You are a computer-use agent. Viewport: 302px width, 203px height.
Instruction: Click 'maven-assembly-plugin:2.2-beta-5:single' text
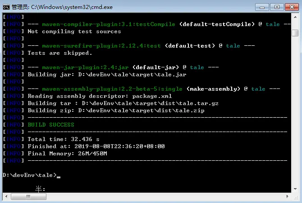pos(112,89)
